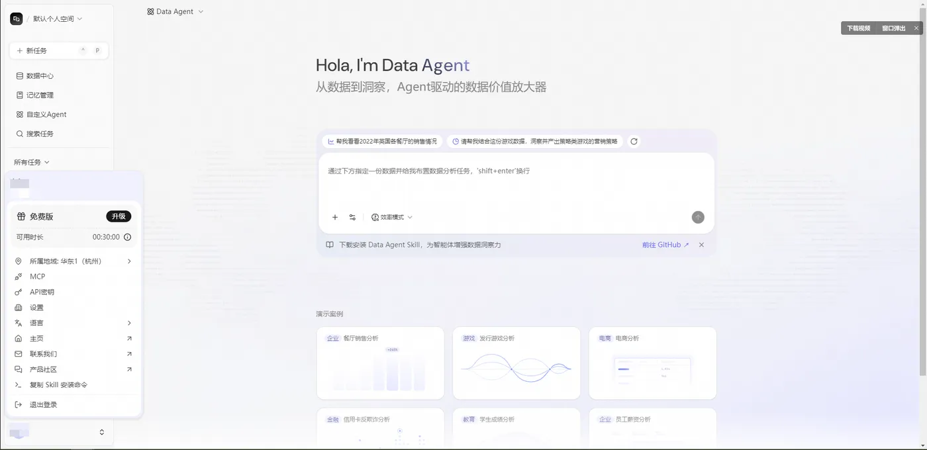
Task: Open the prompt settings sliders icon
Action: [x=352, y=217]
